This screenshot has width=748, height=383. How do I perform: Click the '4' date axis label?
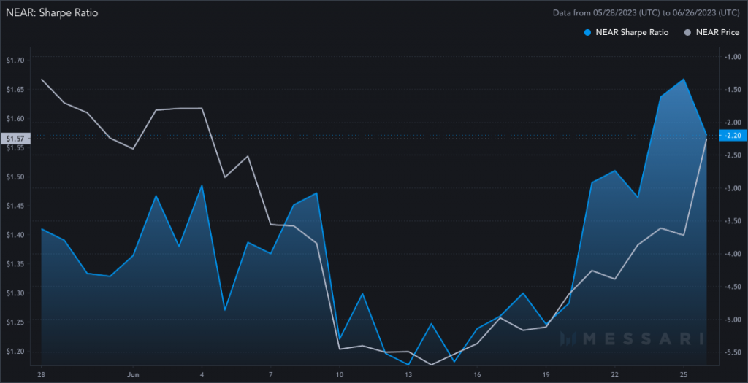point(202,374)
